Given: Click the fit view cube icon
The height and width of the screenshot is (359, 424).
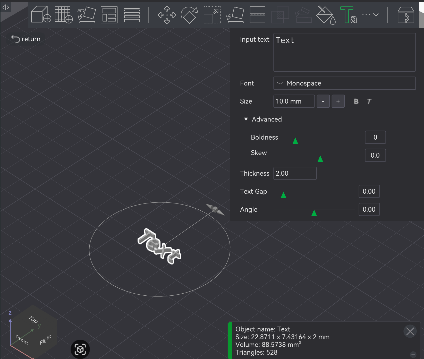Looking at the screenshot, I should tap(80, 349).
